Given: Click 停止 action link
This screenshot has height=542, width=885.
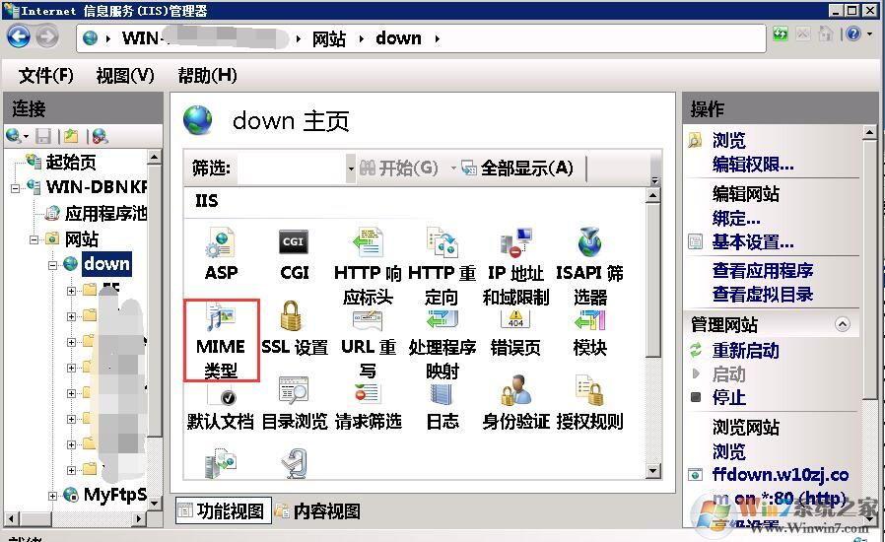Looking at the screenshot, I should point(728,397).
